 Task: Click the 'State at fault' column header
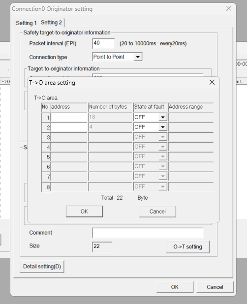[x=150, y=107]
